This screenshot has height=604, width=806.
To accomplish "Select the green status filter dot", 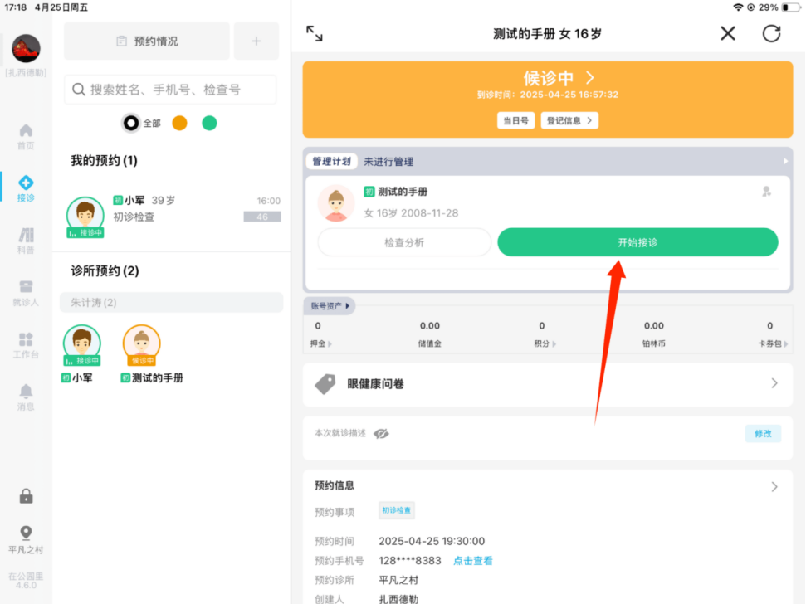I will tap(209, 123).
